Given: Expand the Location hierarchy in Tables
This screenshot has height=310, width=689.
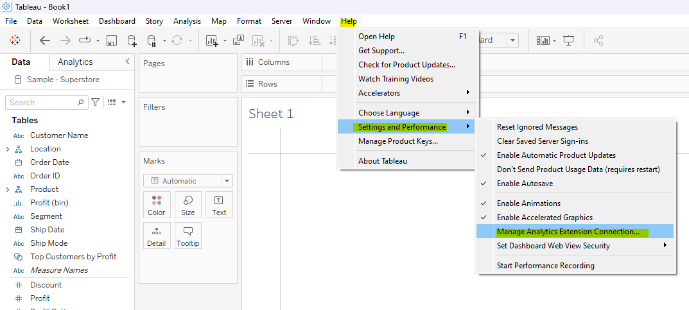Looking at the screenshot, I should (x=8, y=149).
